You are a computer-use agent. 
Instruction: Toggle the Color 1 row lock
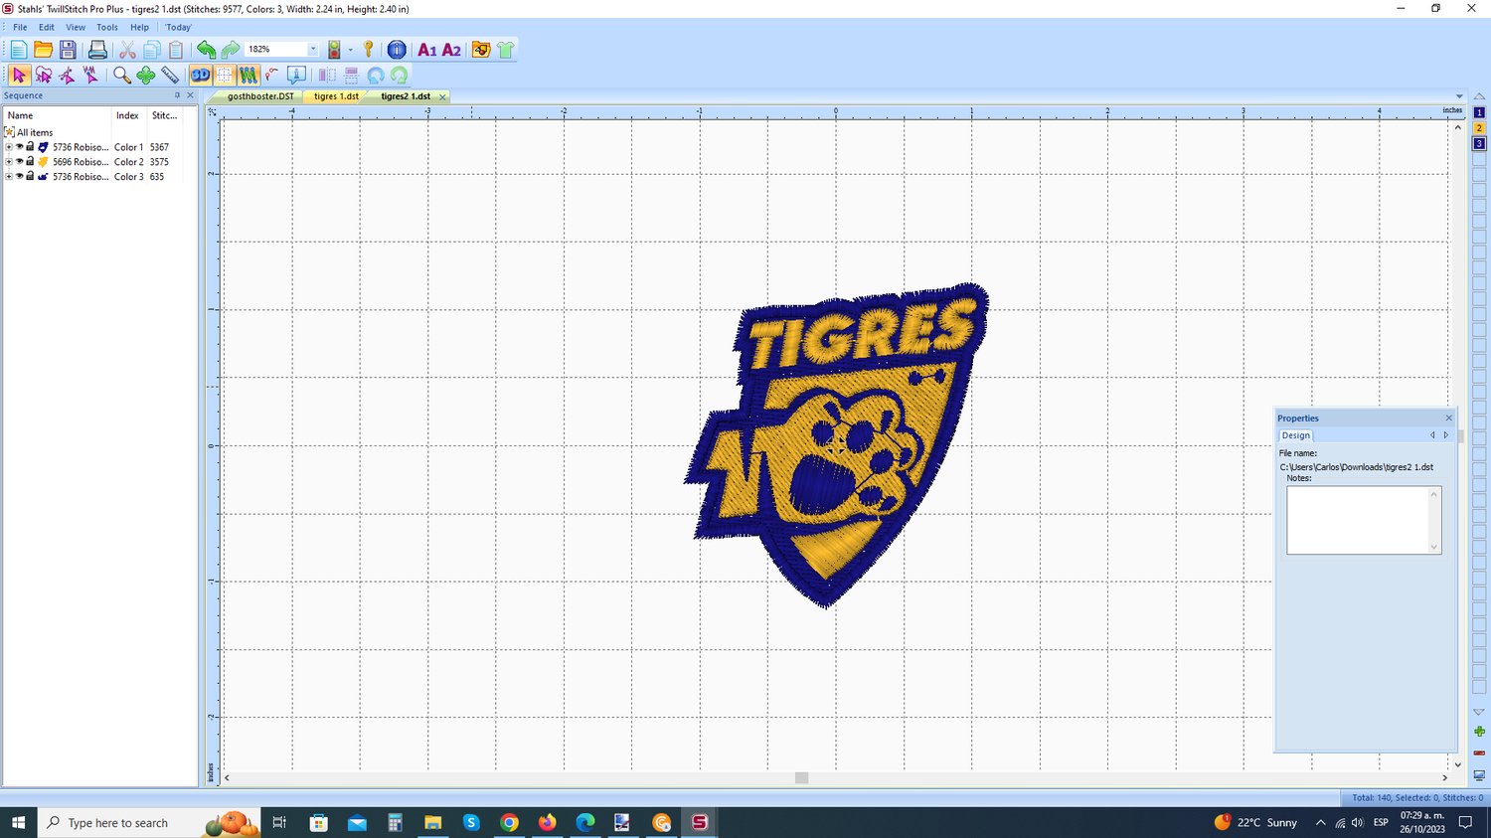coord(30,146)
